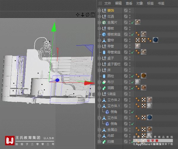Click the polygon object icon of 窗帘
The width and height of the screenshot is (178, 149).
104,40
